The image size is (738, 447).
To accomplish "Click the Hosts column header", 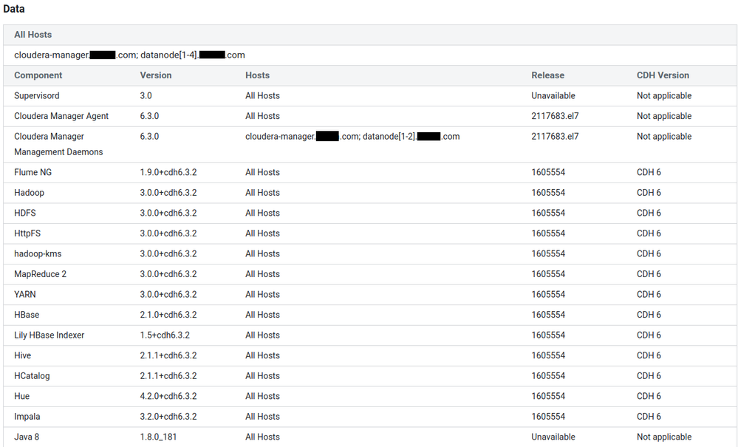I will coord(258,75).
